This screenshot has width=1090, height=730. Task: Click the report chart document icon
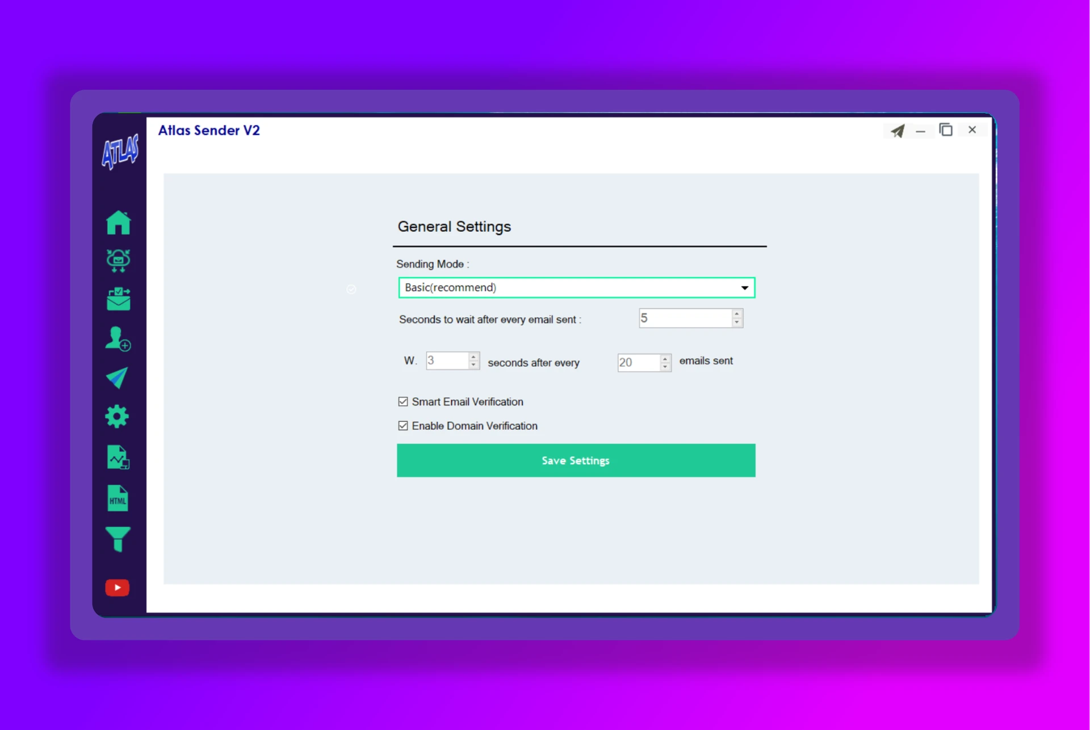click(x=118, y=458)
